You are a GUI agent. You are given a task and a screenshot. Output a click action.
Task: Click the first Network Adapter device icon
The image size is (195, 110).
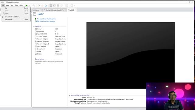(x=36, y=39)
